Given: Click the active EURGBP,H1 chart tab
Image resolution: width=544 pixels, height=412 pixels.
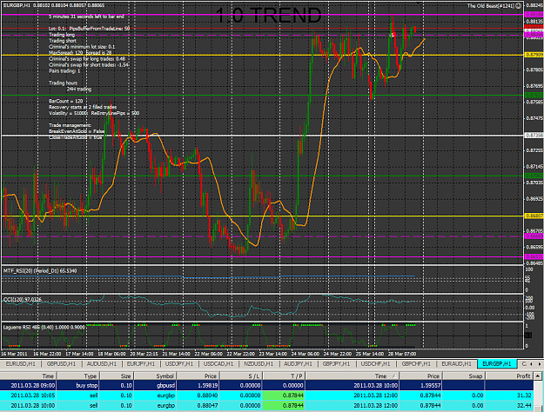Looking at the screenshot, I should (x=497, y=364).
